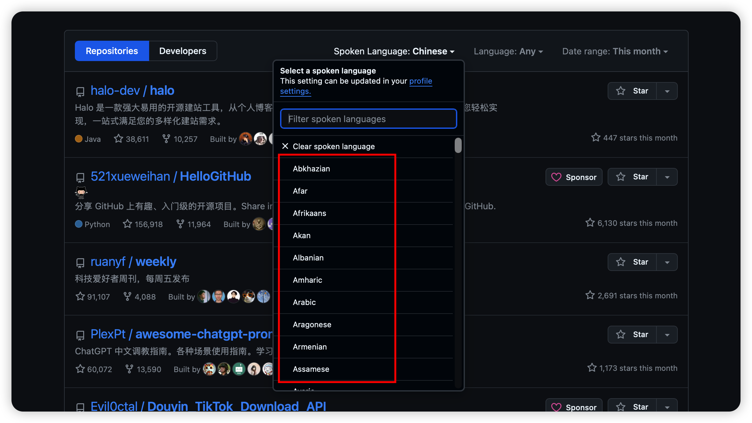Click the PlexPt awesome-chatgpt repository icon

coord(80,335)
